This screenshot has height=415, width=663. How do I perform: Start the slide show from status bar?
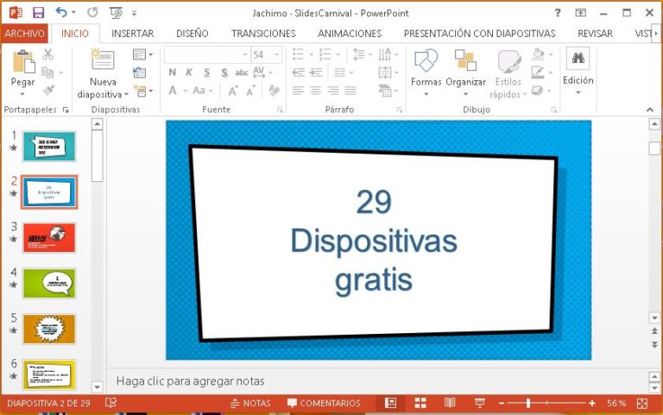[x=479, y=403]
